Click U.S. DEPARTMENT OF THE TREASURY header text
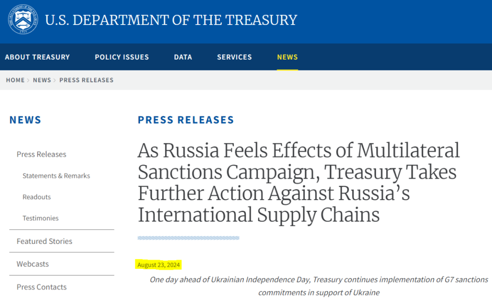Viewport: 492px width, 298px height. (x=171, y=20)
